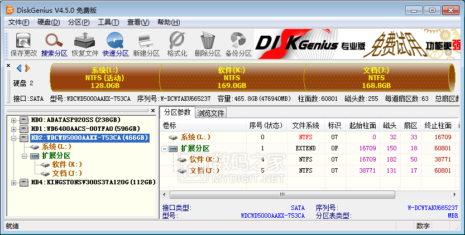Image resolution: width=465 pixels, height=235 pixels.
Task: Select 软件(K:) partition in the disk bar
Action: [x=232, y=78]
